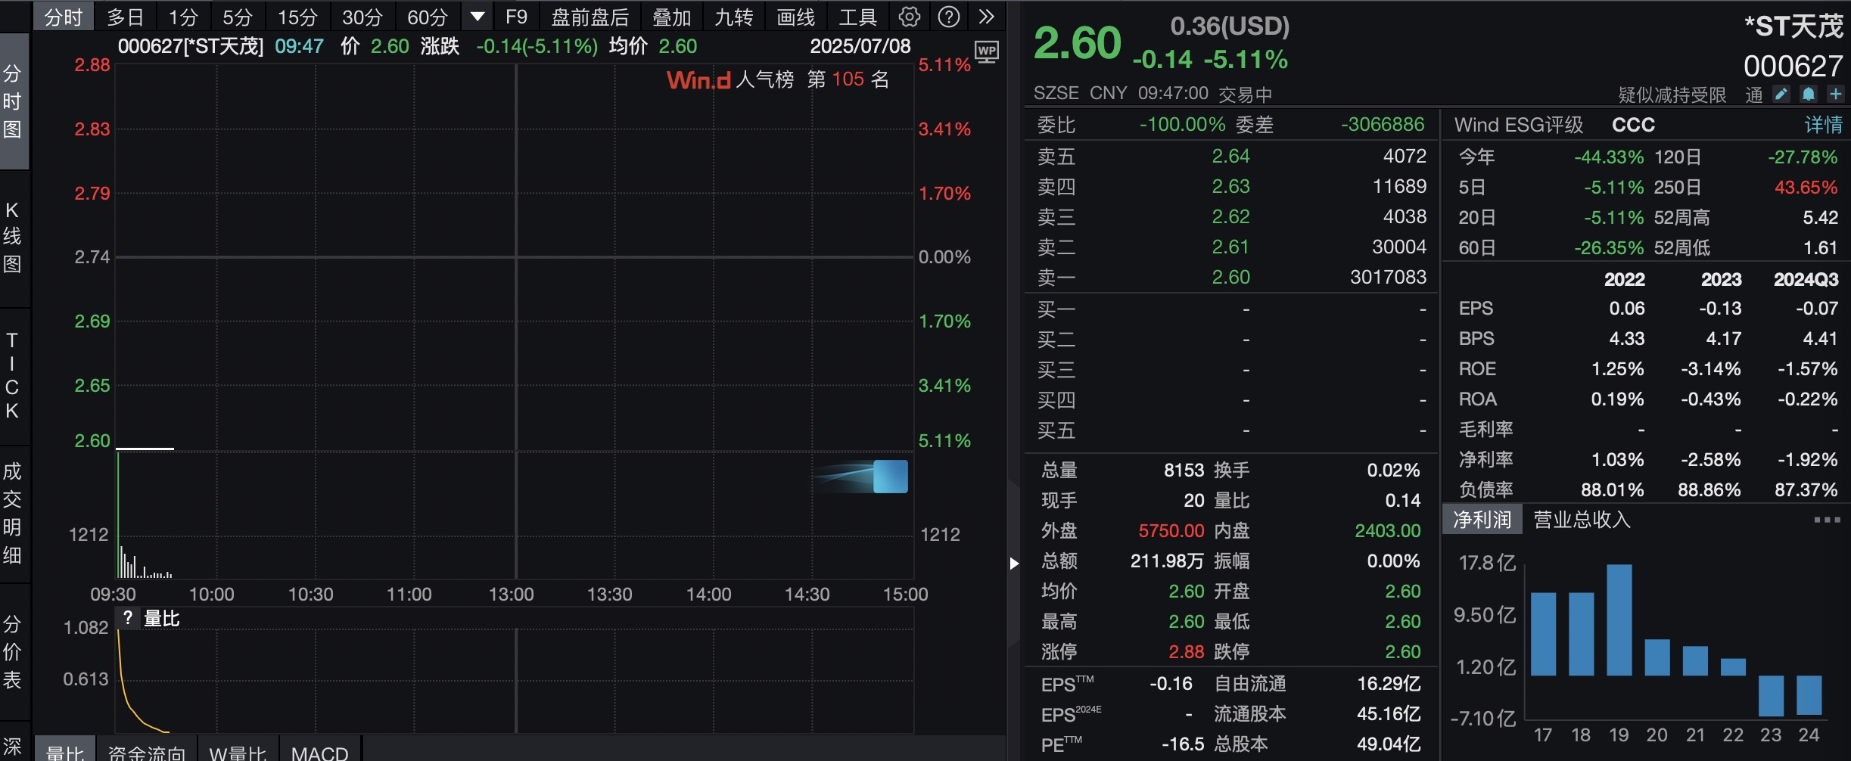Switch to the 60分 period tab
Image resolution: width=1851 pixels, height=761 pixels.
pos(428,17)
